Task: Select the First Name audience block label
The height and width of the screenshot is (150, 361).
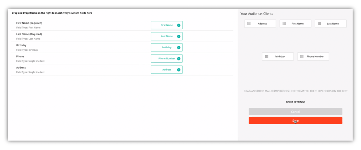Action: (x=297, y=24)
